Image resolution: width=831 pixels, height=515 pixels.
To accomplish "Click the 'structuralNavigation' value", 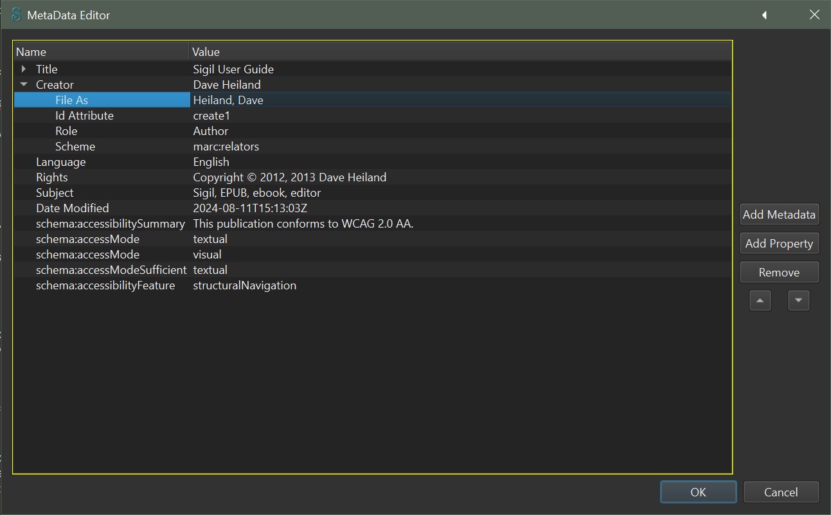I will [245, 285].
